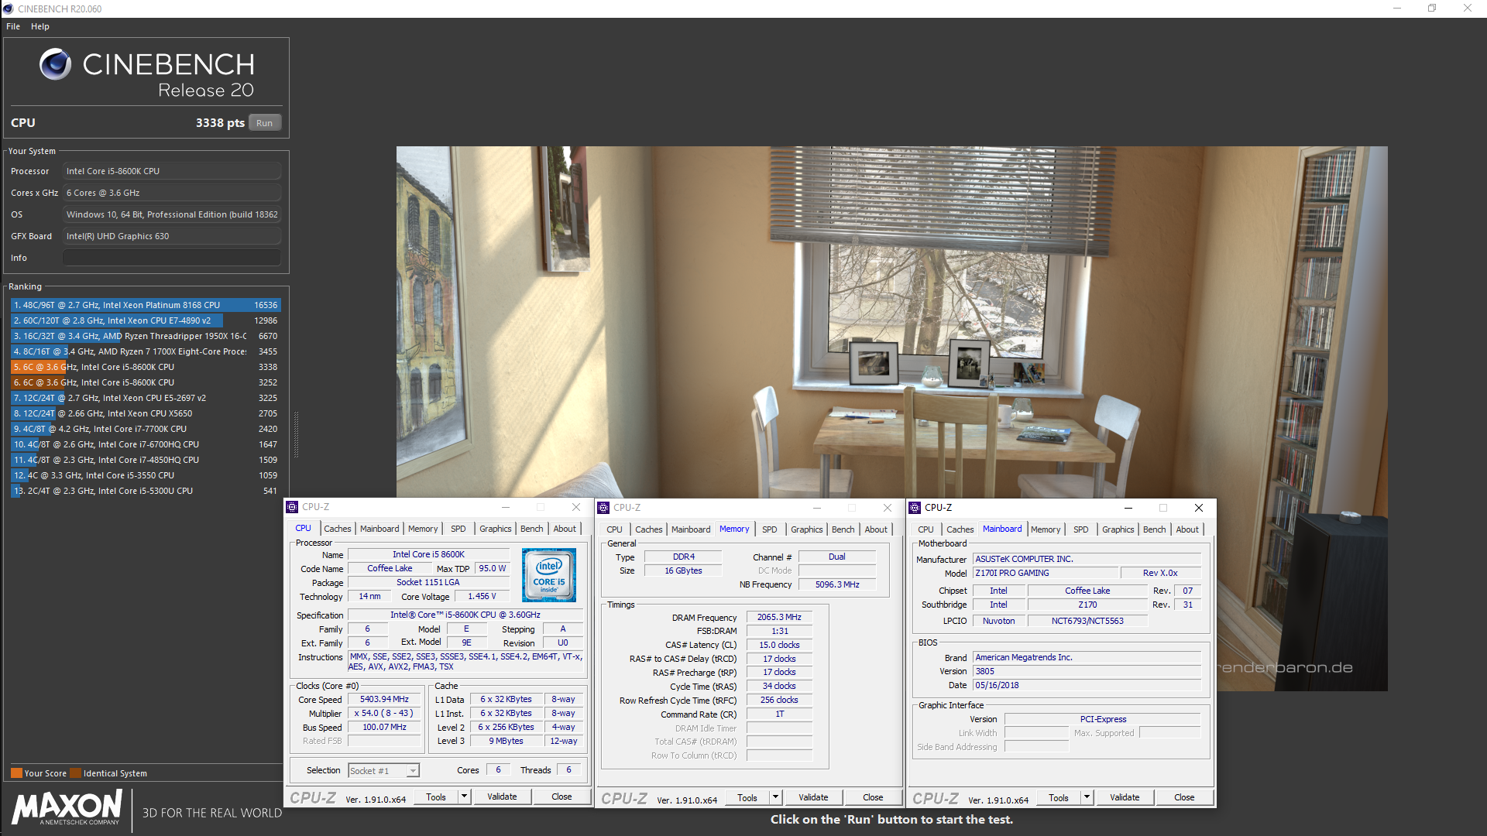Click the NB Frequency value 5096.3 MHz
This screenshot has height=836, width=1487.
837,584
